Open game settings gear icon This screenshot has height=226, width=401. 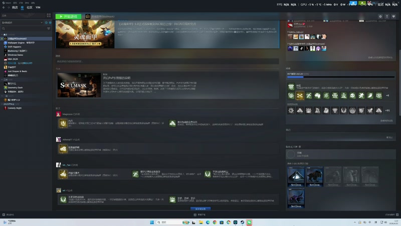[380, 17]
